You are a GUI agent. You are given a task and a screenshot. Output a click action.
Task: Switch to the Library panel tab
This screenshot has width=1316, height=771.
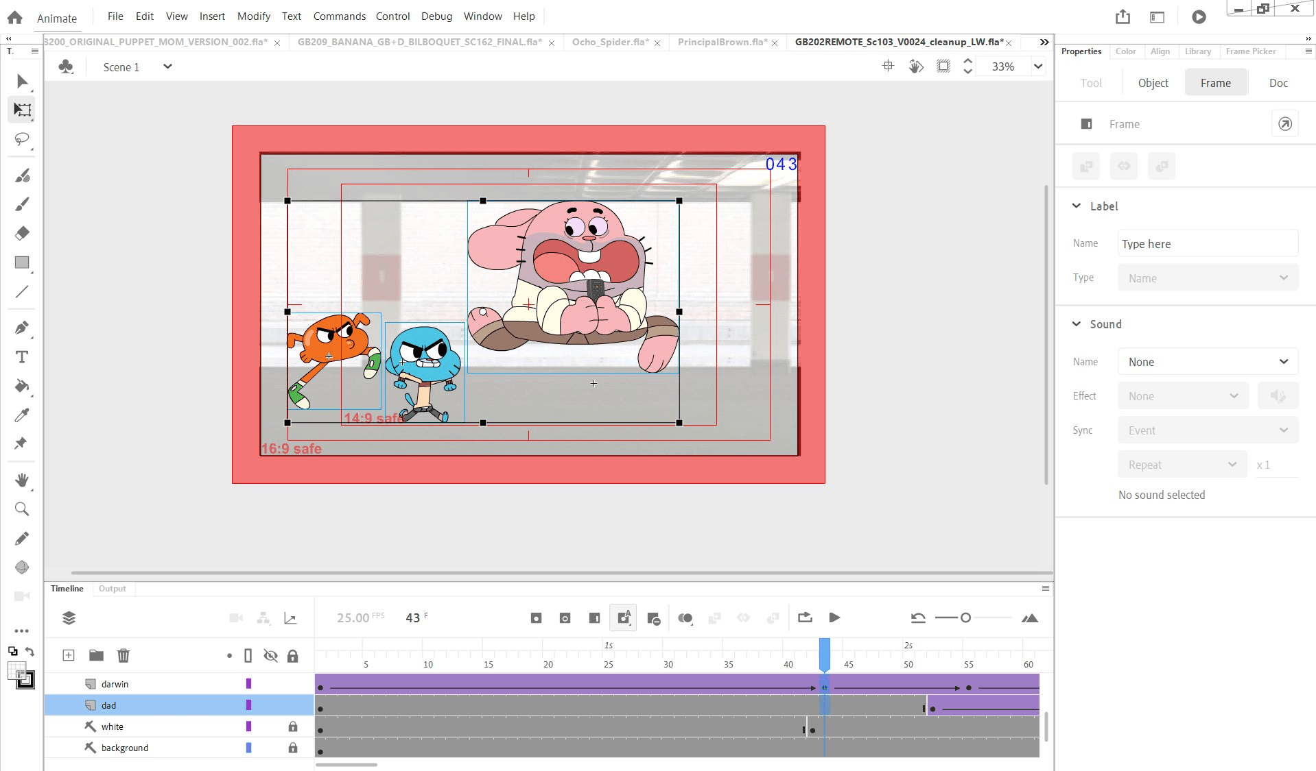(1197, 51)
